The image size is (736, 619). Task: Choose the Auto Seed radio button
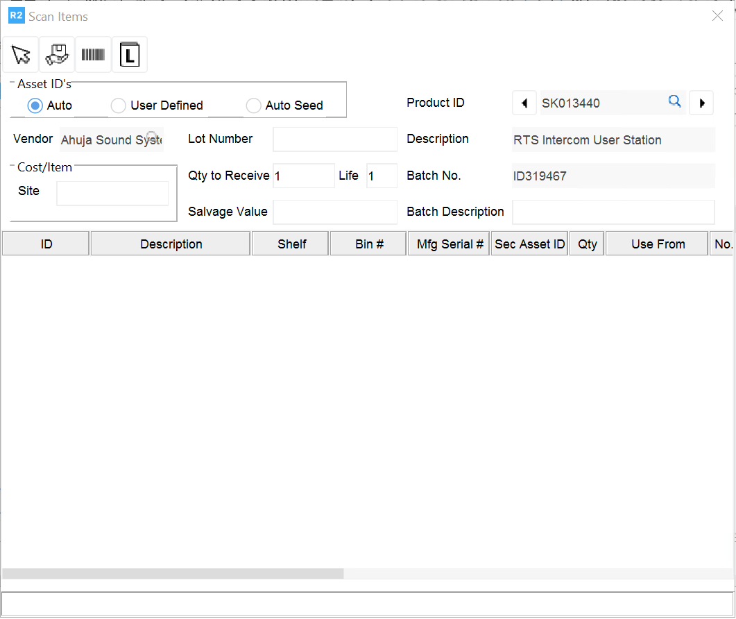click(254, 105)
